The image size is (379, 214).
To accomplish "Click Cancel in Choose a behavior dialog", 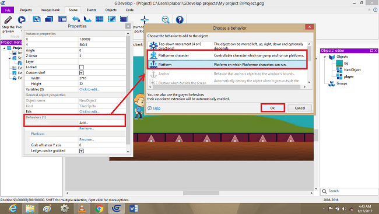I will pos(300,108).
